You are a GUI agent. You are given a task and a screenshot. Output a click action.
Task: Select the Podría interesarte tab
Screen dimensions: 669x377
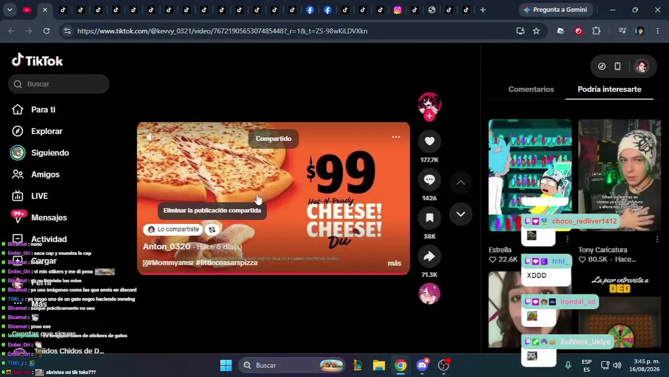coord(609,89)
